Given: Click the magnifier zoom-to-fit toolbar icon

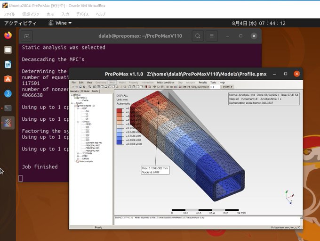Looking at the screenshot, I should tap(89, 87).
